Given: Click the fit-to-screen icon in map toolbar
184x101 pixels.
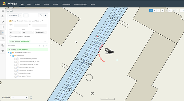Looking at the screenshot, I should tap(182, 11).
